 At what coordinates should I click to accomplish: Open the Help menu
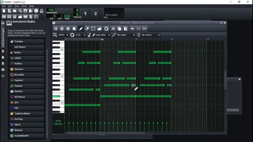32,6
